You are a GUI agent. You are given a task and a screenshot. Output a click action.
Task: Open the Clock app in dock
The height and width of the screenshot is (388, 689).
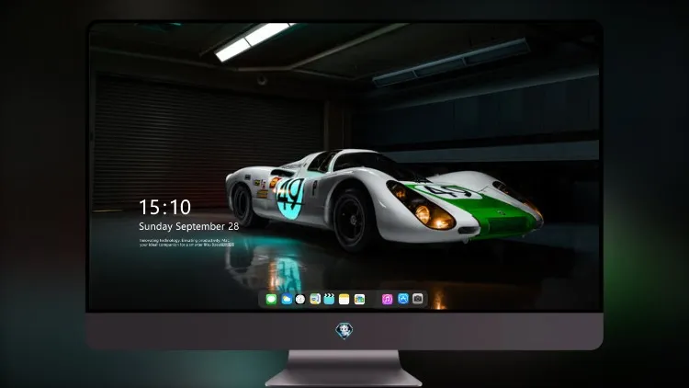pyautogui.click(x=300, y=299)
